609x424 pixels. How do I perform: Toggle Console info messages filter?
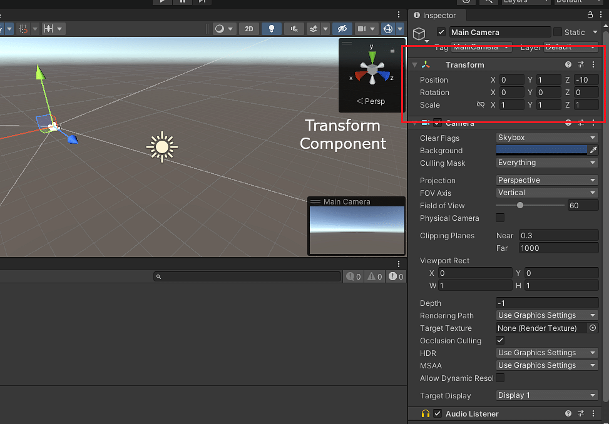click(354, 276)
